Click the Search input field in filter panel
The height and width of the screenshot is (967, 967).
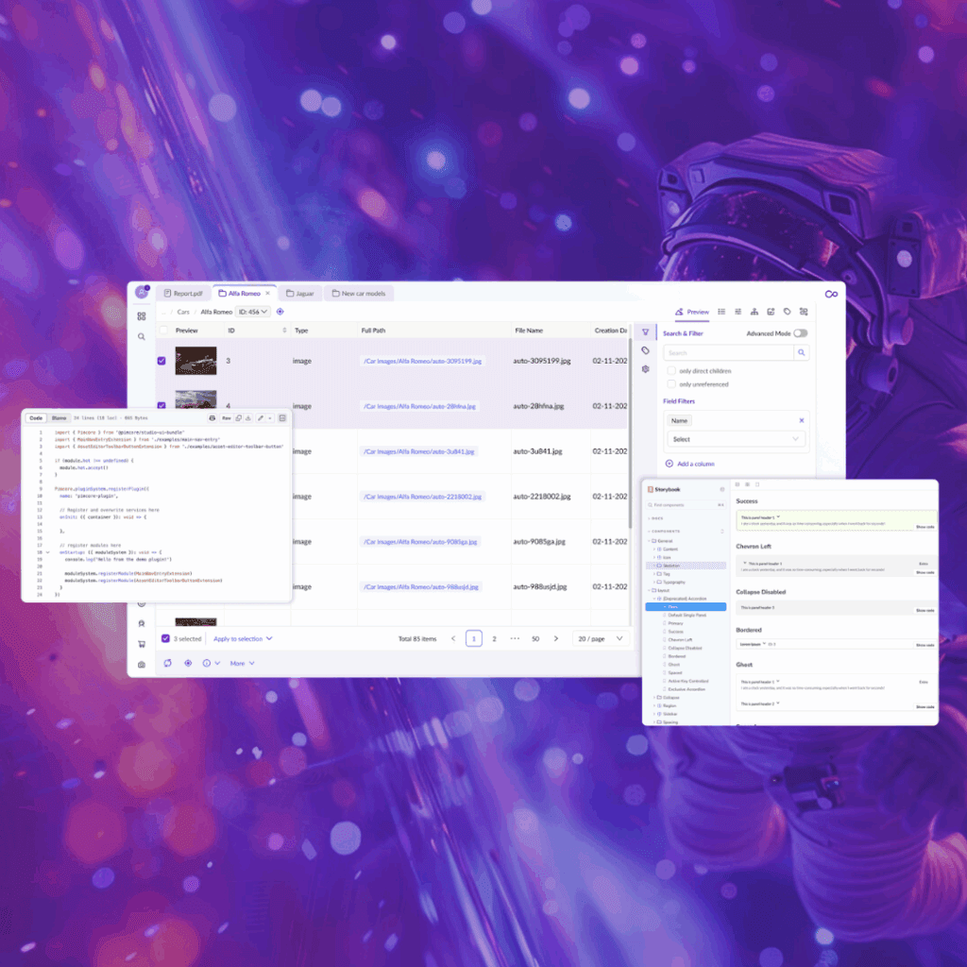pos(727,353)
